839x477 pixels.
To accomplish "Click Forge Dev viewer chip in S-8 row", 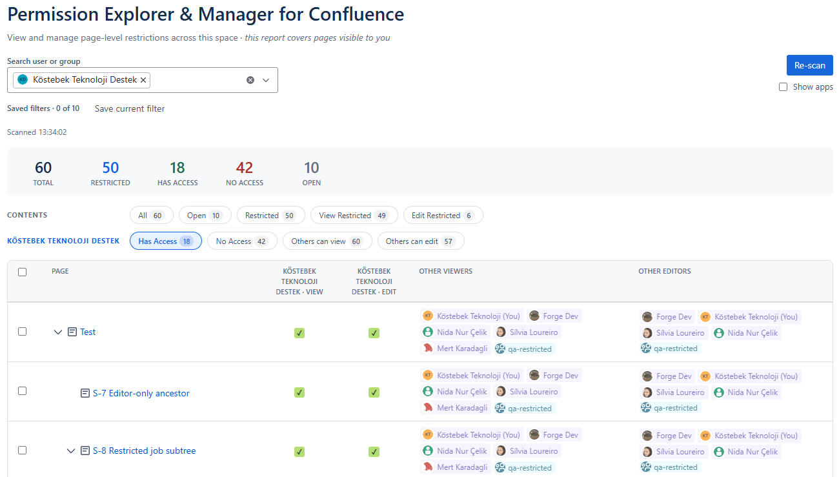I will coord(554,434).
